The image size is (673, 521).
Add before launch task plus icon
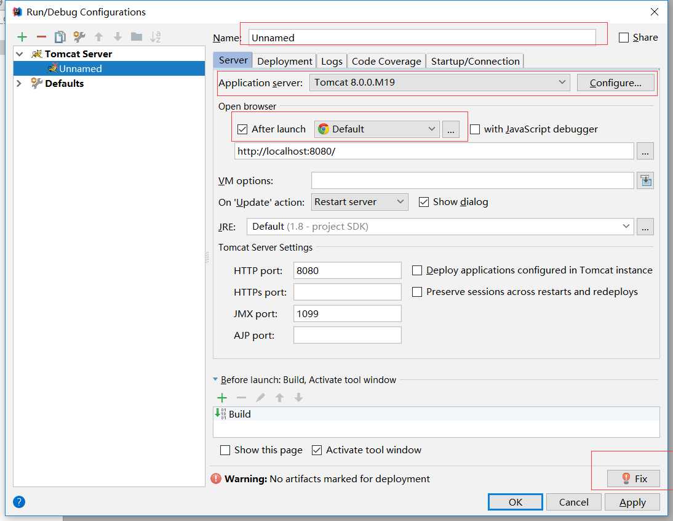[x=222, y=398]
